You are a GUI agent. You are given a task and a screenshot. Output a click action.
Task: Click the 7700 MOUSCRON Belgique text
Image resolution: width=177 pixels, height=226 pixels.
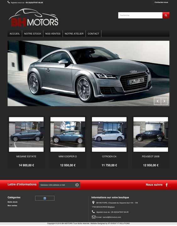coord(103,207)
